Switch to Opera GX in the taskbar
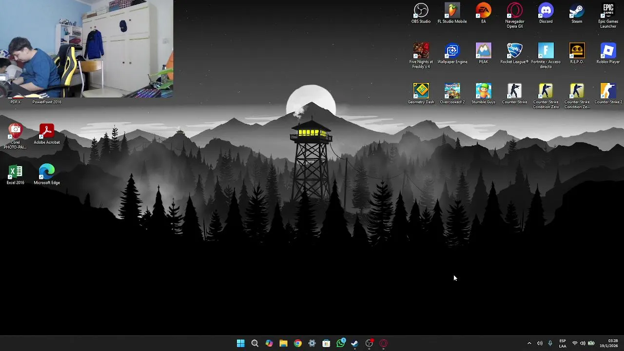The width and height of the screenshot is (624, 351). click(x=384, y=343)
